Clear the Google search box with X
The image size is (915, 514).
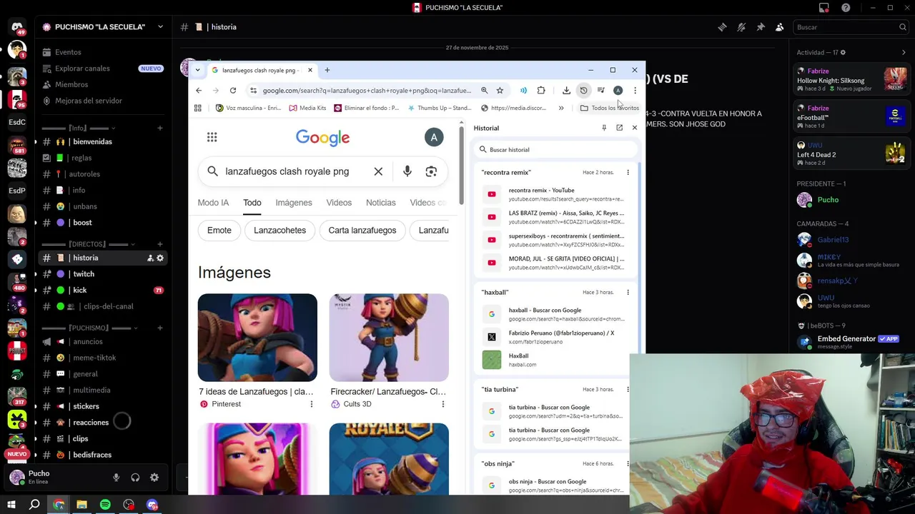coord(378,171)
